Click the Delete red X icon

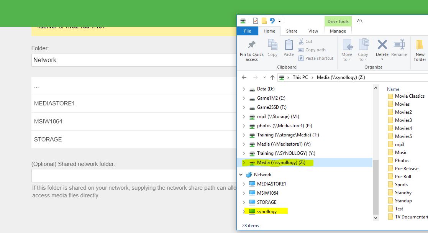click(382, 45)
